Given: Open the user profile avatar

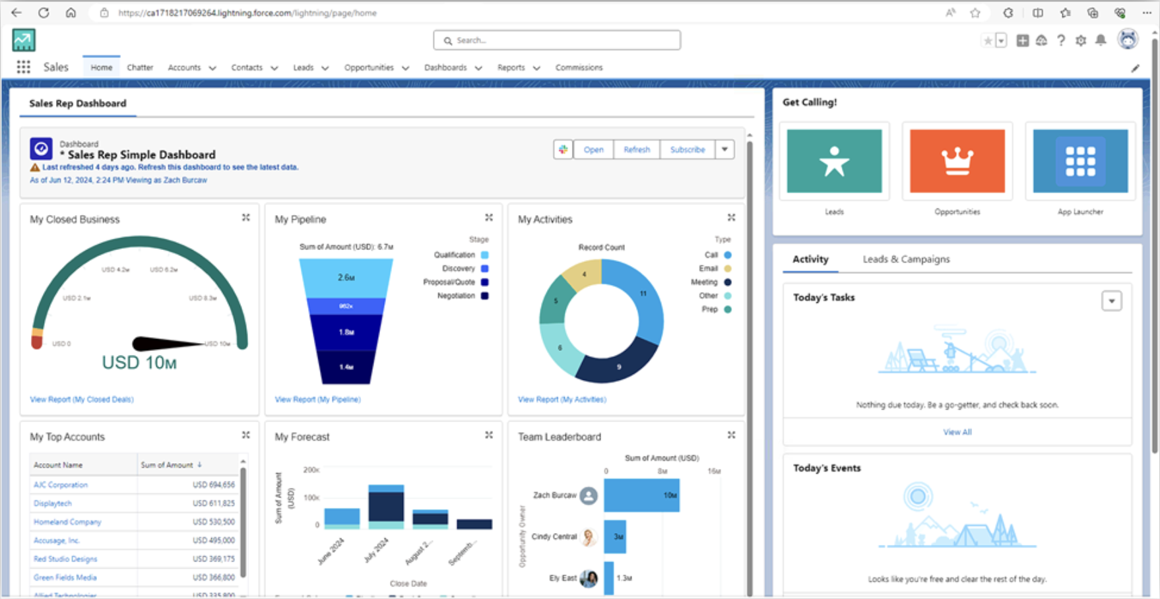Looking at the screenshot, I should click(x=1128, y=40).
